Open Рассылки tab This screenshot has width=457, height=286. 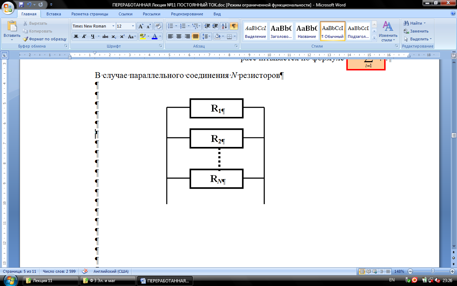pos(151,14)
